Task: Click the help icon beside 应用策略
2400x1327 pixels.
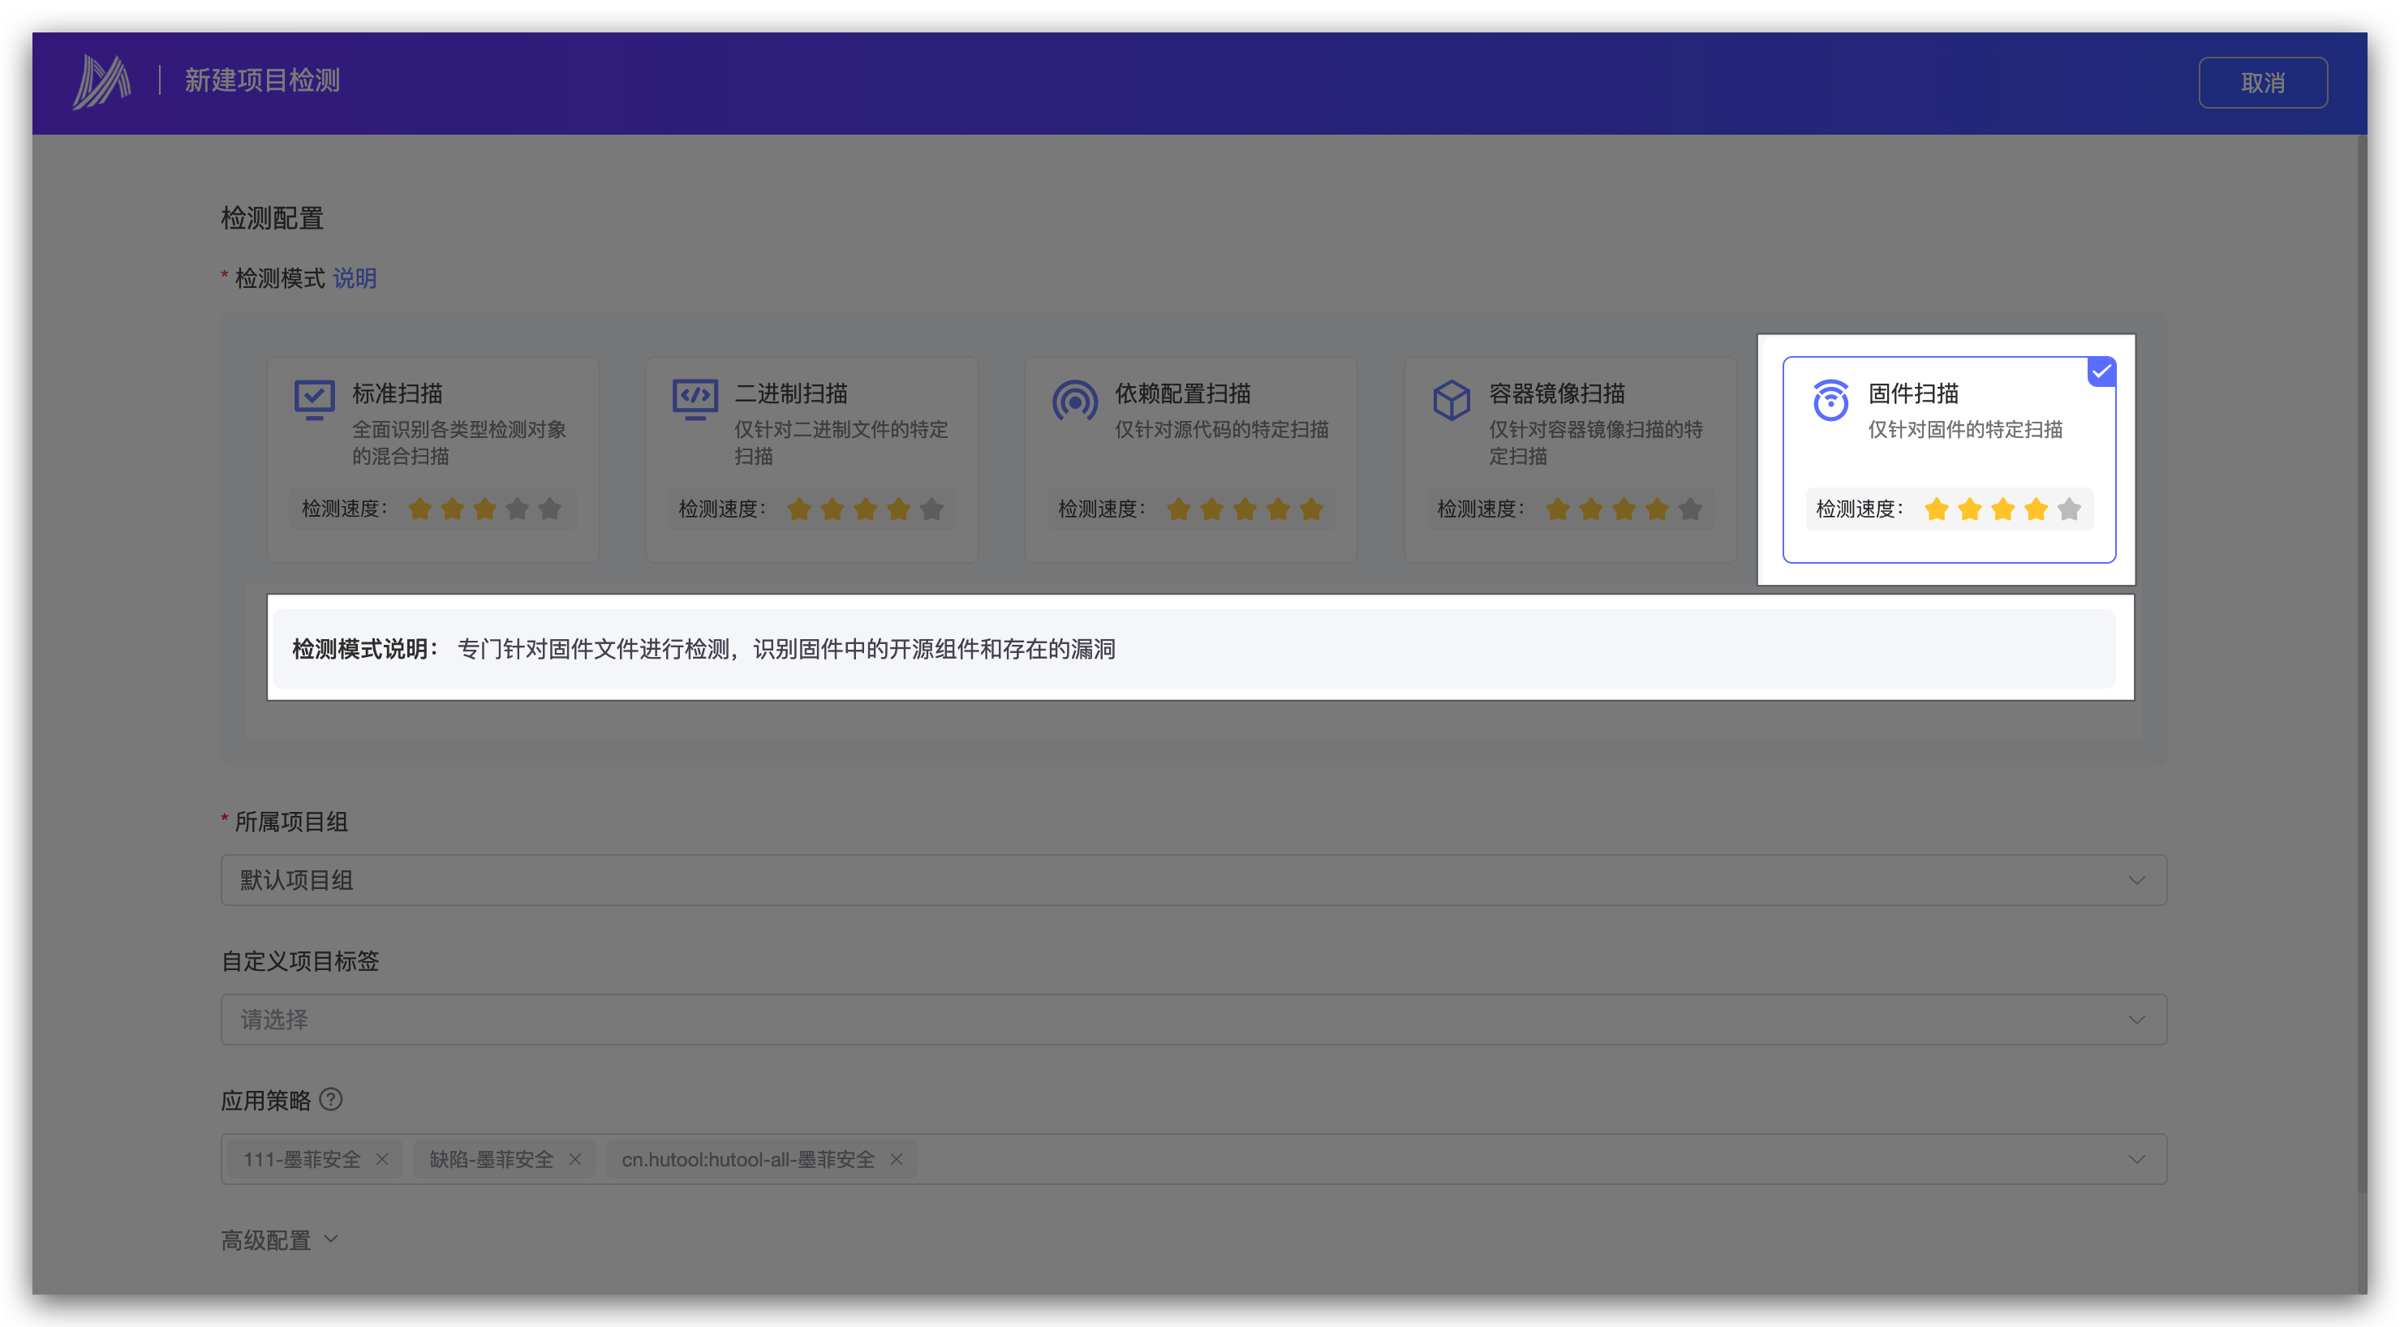Action: [331, 1099]
